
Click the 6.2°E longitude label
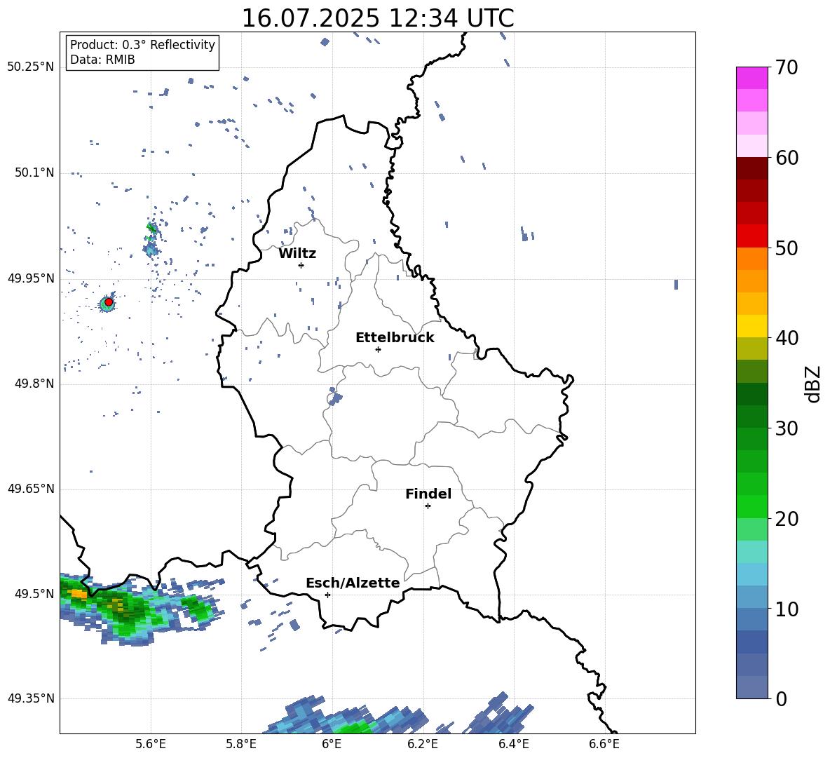click(423, 744)
